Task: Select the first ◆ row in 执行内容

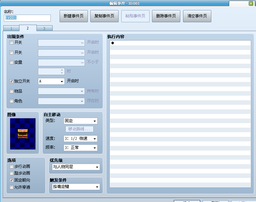Action: coord(180,43)
